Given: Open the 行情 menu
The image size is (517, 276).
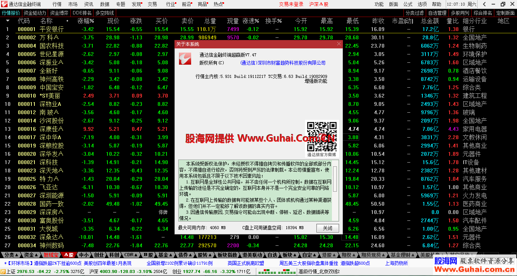Looking at the screenshot, I should click(x=57, y=4).
